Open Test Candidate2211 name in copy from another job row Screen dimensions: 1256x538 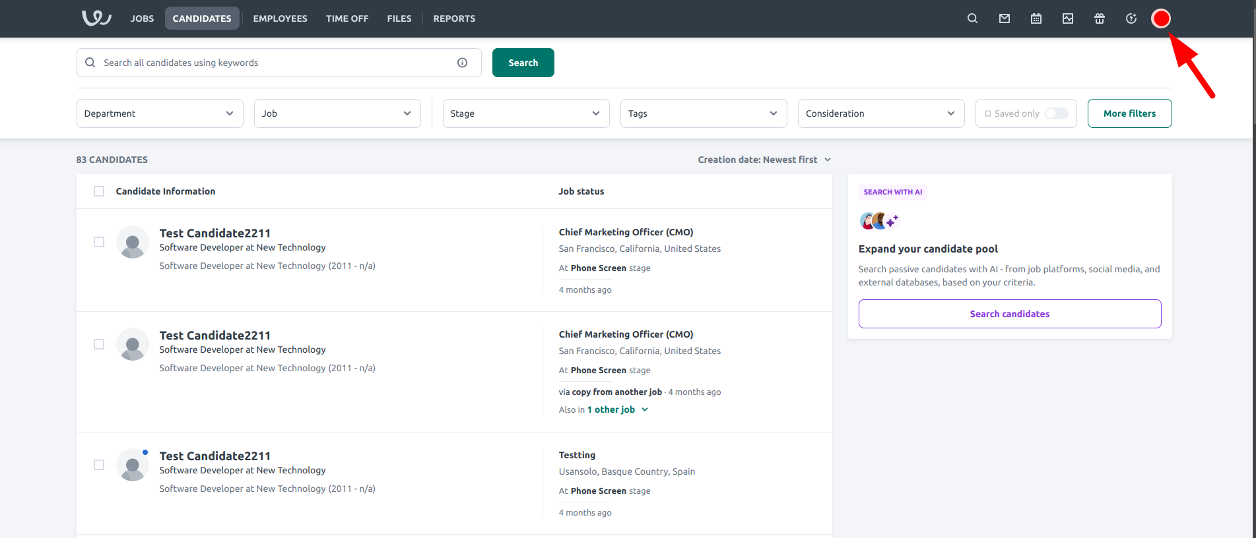[215, 335]
